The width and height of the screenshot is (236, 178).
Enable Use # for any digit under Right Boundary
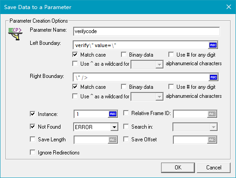click(x=171, y=87)
